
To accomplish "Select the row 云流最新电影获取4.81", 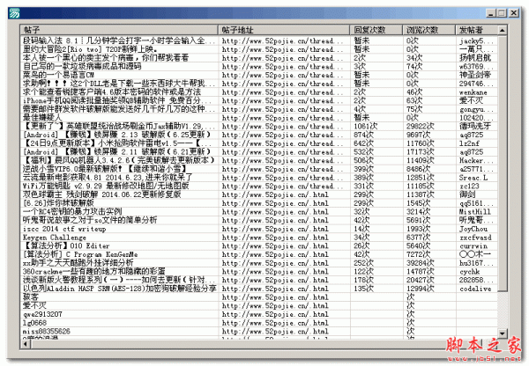I will coord(258,178).
